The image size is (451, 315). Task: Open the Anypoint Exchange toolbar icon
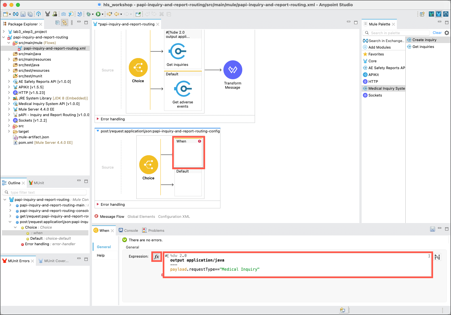click(15, 14)
